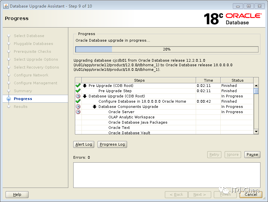
Task: Select the Select Upgrade Options step
Action: [x=36, y=59]
